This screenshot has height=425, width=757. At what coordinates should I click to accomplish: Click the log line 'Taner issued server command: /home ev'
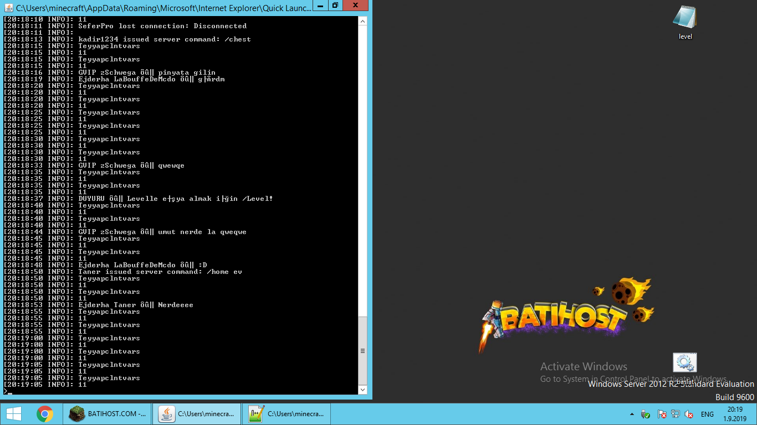coord(123,272)
